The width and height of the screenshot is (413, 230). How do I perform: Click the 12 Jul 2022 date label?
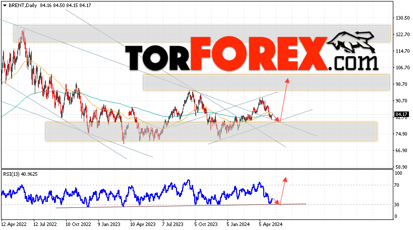[45, 224]
